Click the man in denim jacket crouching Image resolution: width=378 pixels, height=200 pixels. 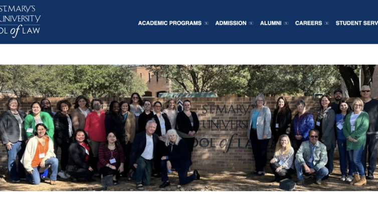[x=311, y=156]
